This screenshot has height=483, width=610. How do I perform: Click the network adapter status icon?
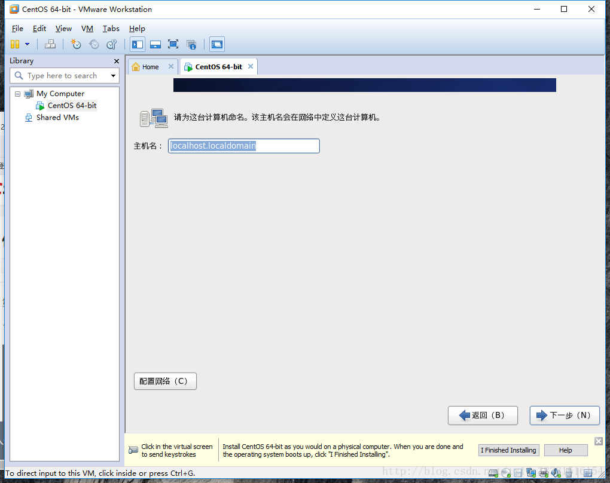531,472
